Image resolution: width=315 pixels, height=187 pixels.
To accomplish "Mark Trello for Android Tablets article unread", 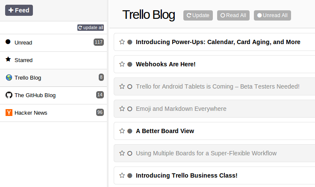I will [130, 86].
